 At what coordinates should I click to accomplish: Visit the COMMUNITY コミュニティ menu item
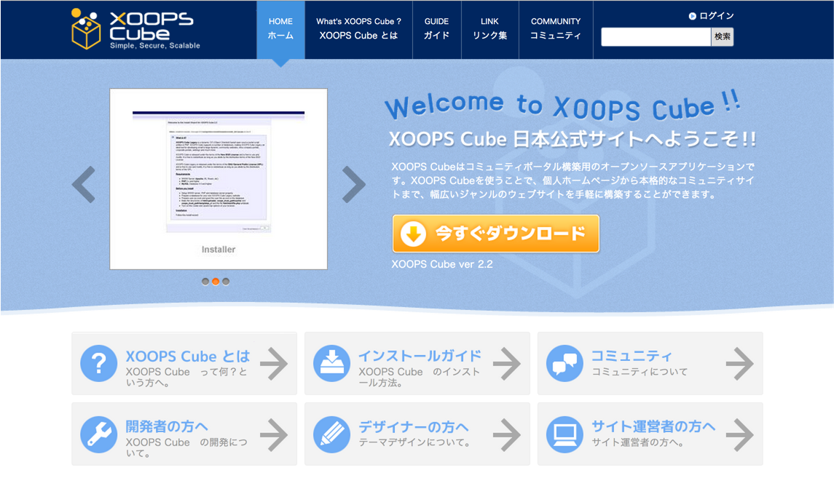coord(556,29)
